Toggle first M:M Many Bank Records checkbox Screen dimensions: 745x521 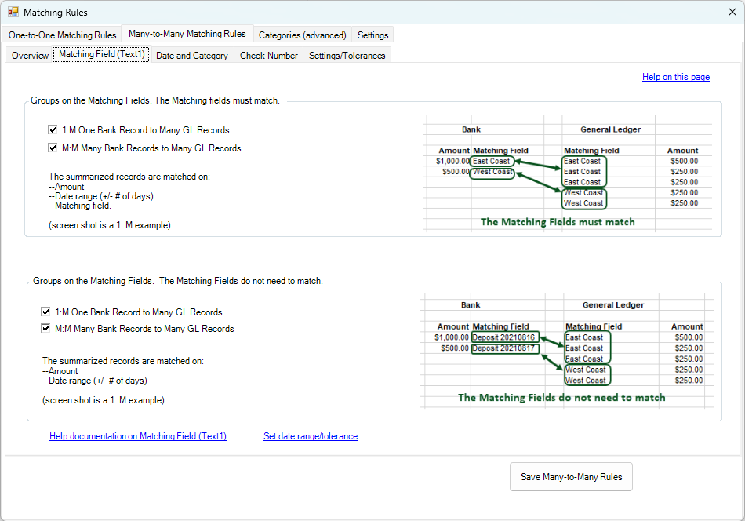click(x=53, y=148)
